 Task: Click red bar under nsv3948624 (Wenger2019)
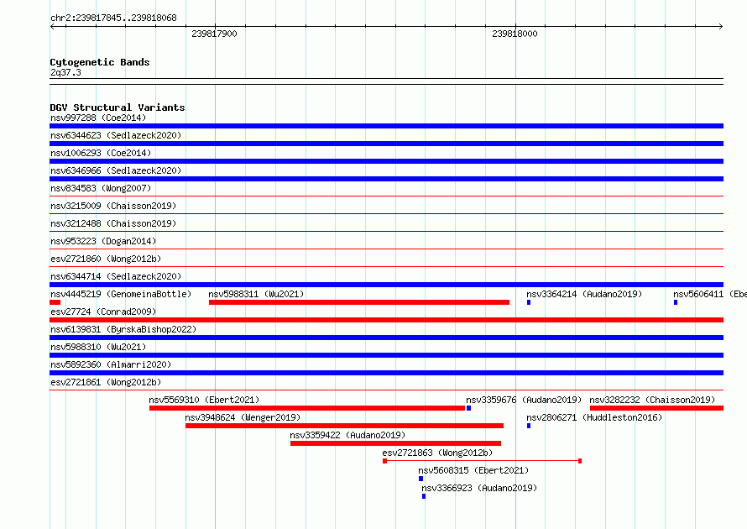pyautogui.click(x=344, y=426)
